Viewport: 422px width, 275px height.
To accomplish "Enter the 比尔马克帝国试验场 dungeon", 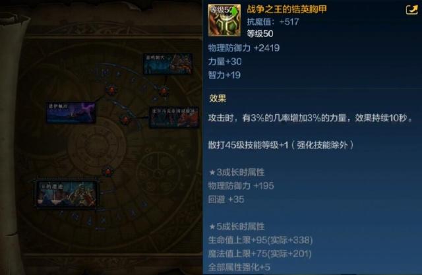I will click(x=174, y=117).
